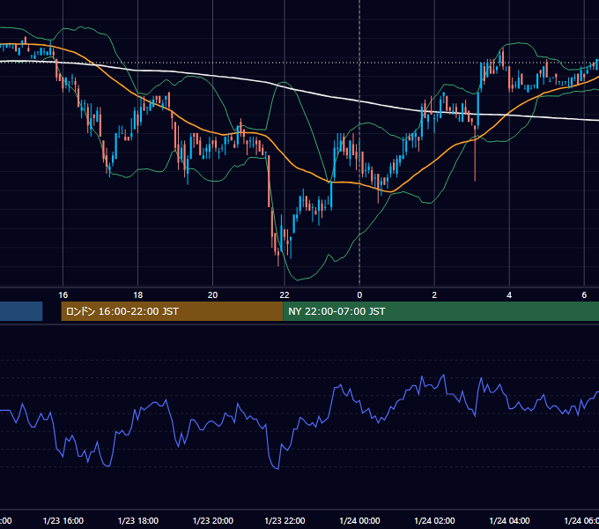The width and height of the screenshot is (599, 529).
Task: Click the 1/23 20:00 date label
Action: coord(213,520)
